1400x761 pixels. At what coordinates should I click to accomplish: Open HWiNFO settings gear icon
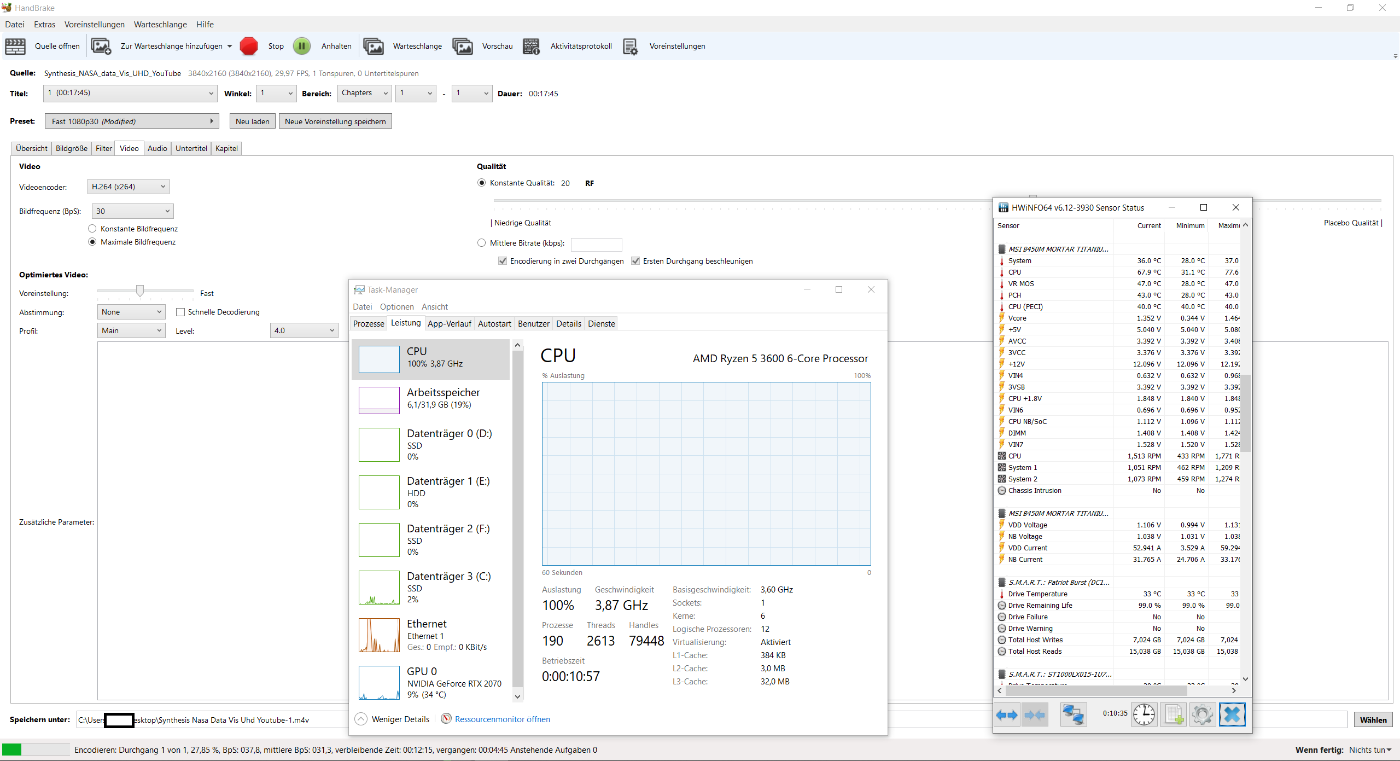(1202, 714)
